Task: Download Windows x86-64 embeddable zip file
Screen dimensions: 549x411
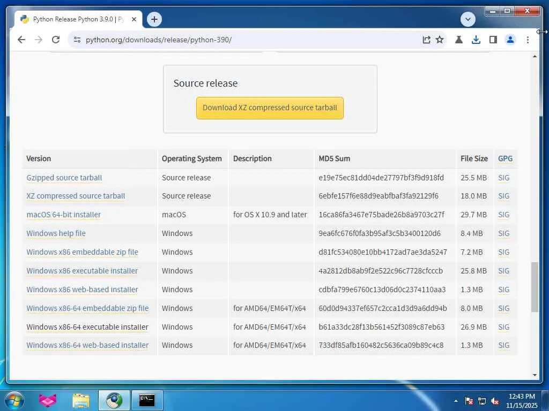Action: [x=87, y=308]
